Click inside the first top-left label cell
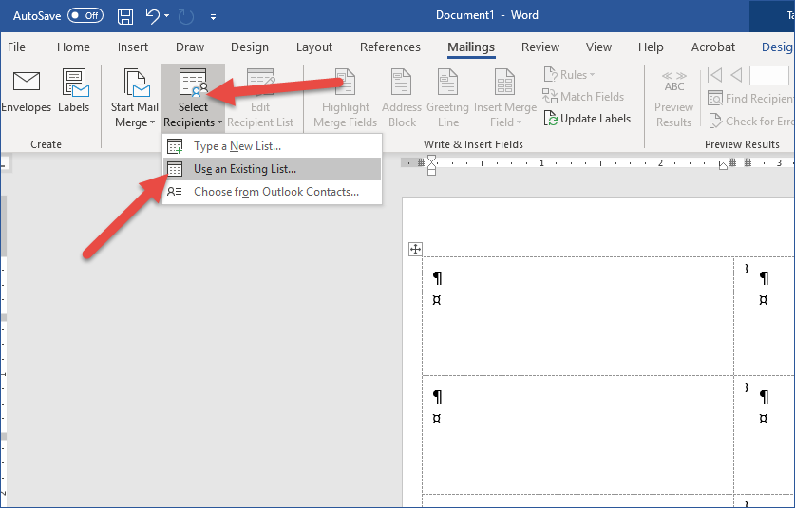This screenshot has width=795, height=508. click(x=578, y=316)
